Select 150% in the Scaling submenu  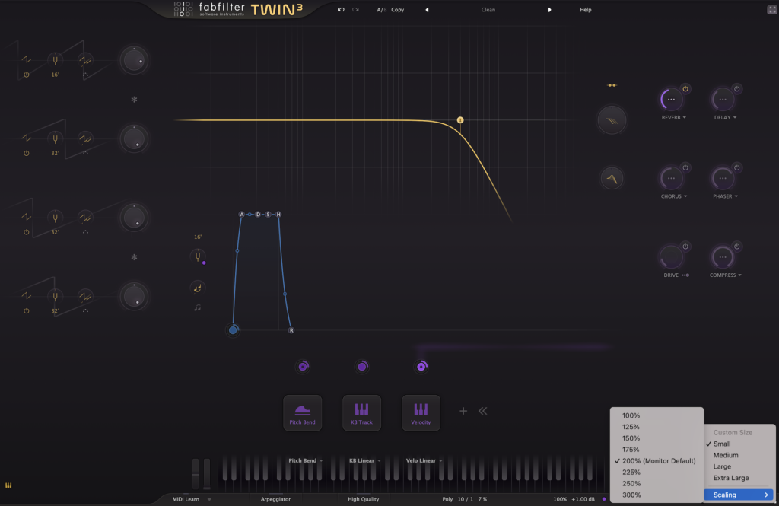[x=631, y=438]
